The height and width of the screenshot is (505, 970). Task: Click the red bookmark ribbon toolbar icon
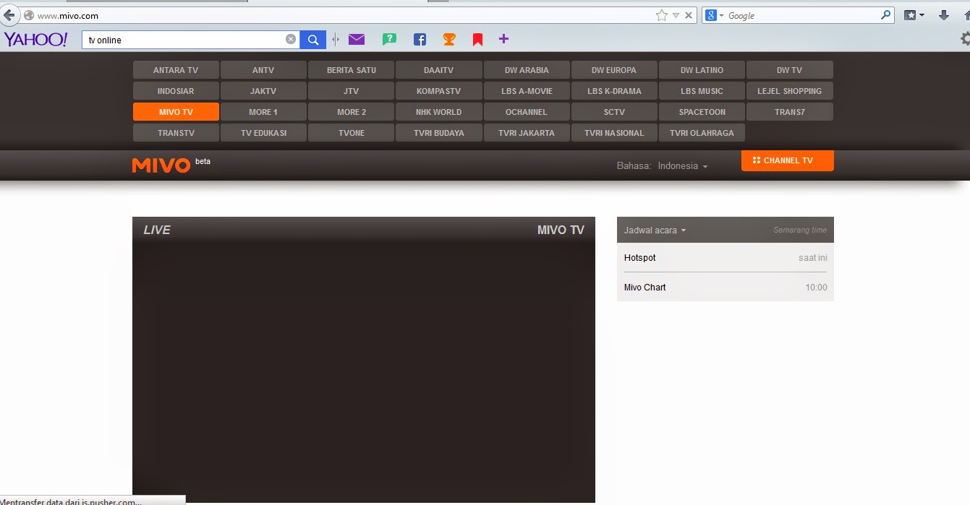coord(477,40)
